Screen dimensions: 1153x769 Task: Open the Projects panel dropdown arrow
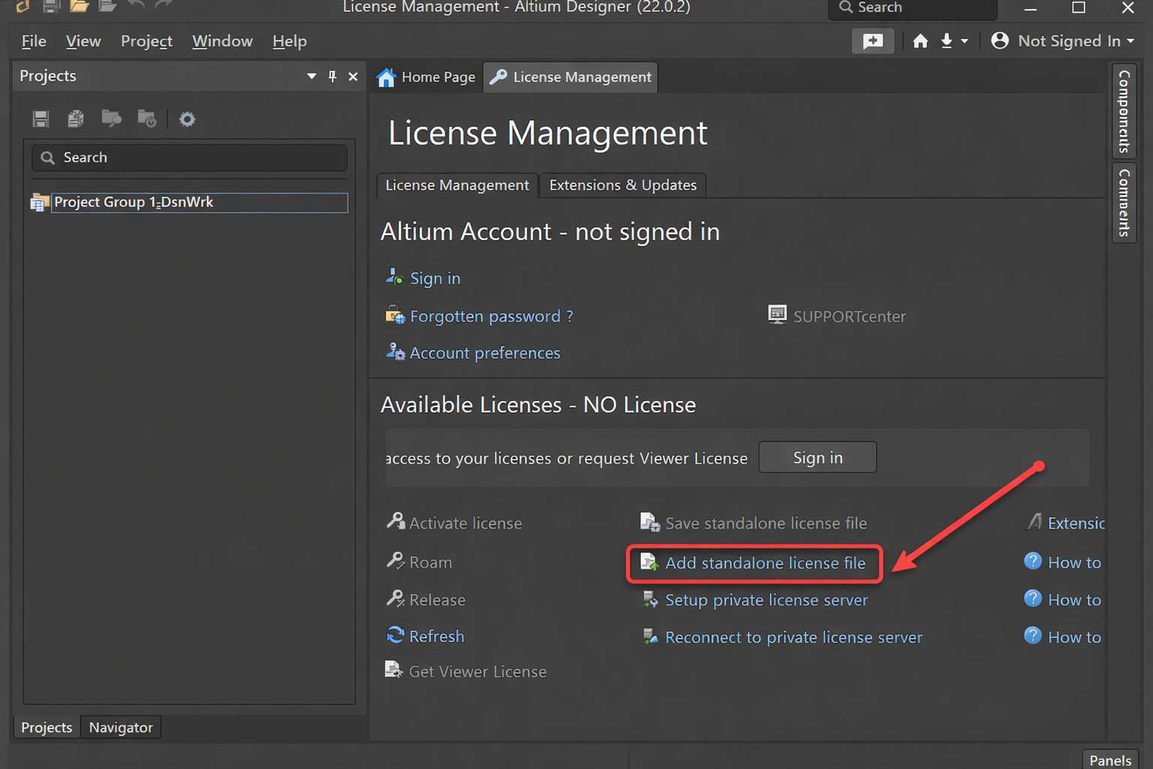pos(312,77)
